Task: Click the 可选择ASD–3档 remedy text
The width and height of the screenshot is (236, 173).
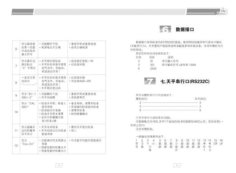Action: (81, 81)
